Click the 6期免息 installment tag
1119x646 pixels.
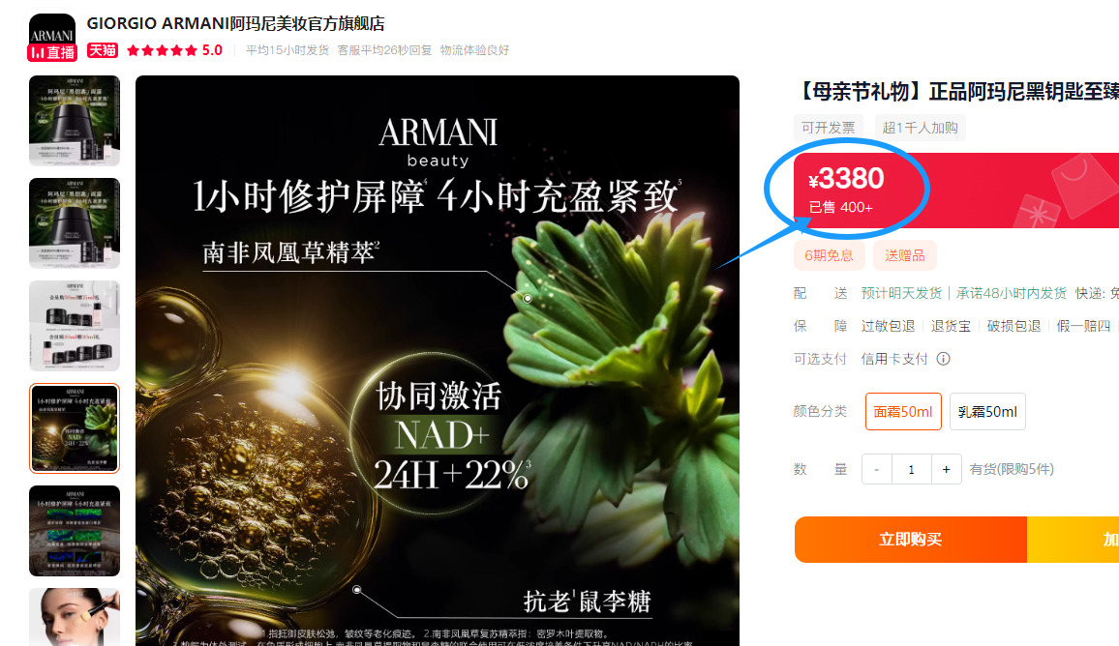pos(829,255)
